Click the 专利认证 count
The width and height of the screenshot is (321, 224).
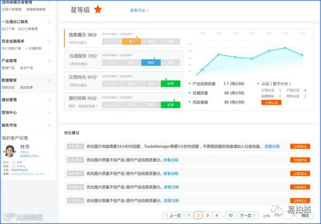[x=305, y=96]
